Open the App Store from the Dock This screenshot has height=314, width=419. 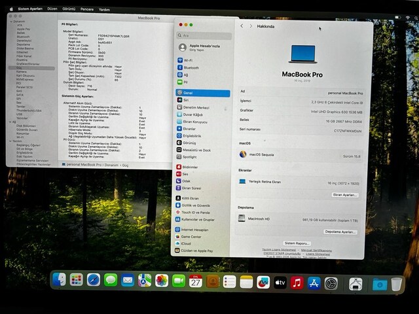pos(314,283)
